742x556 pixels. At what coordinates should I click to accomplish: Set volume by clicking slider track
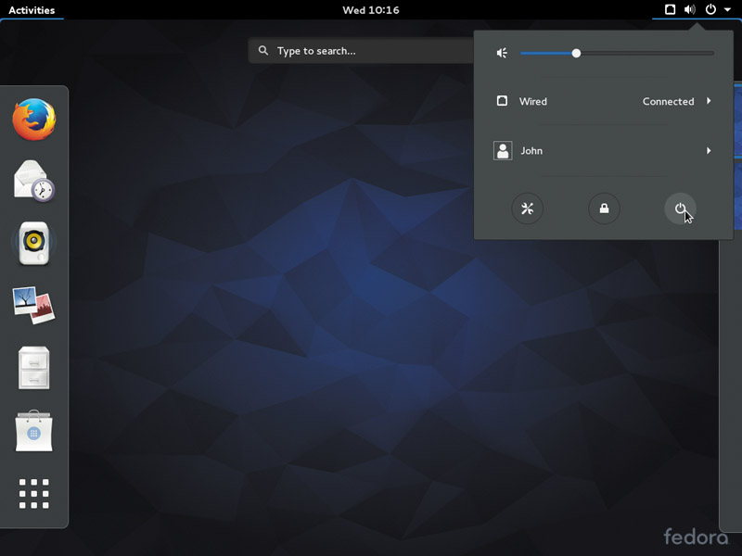click(617, 54)
